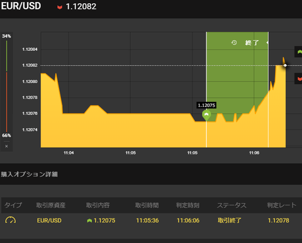Click the small arrow at the green zone's edge

(267, 43)
